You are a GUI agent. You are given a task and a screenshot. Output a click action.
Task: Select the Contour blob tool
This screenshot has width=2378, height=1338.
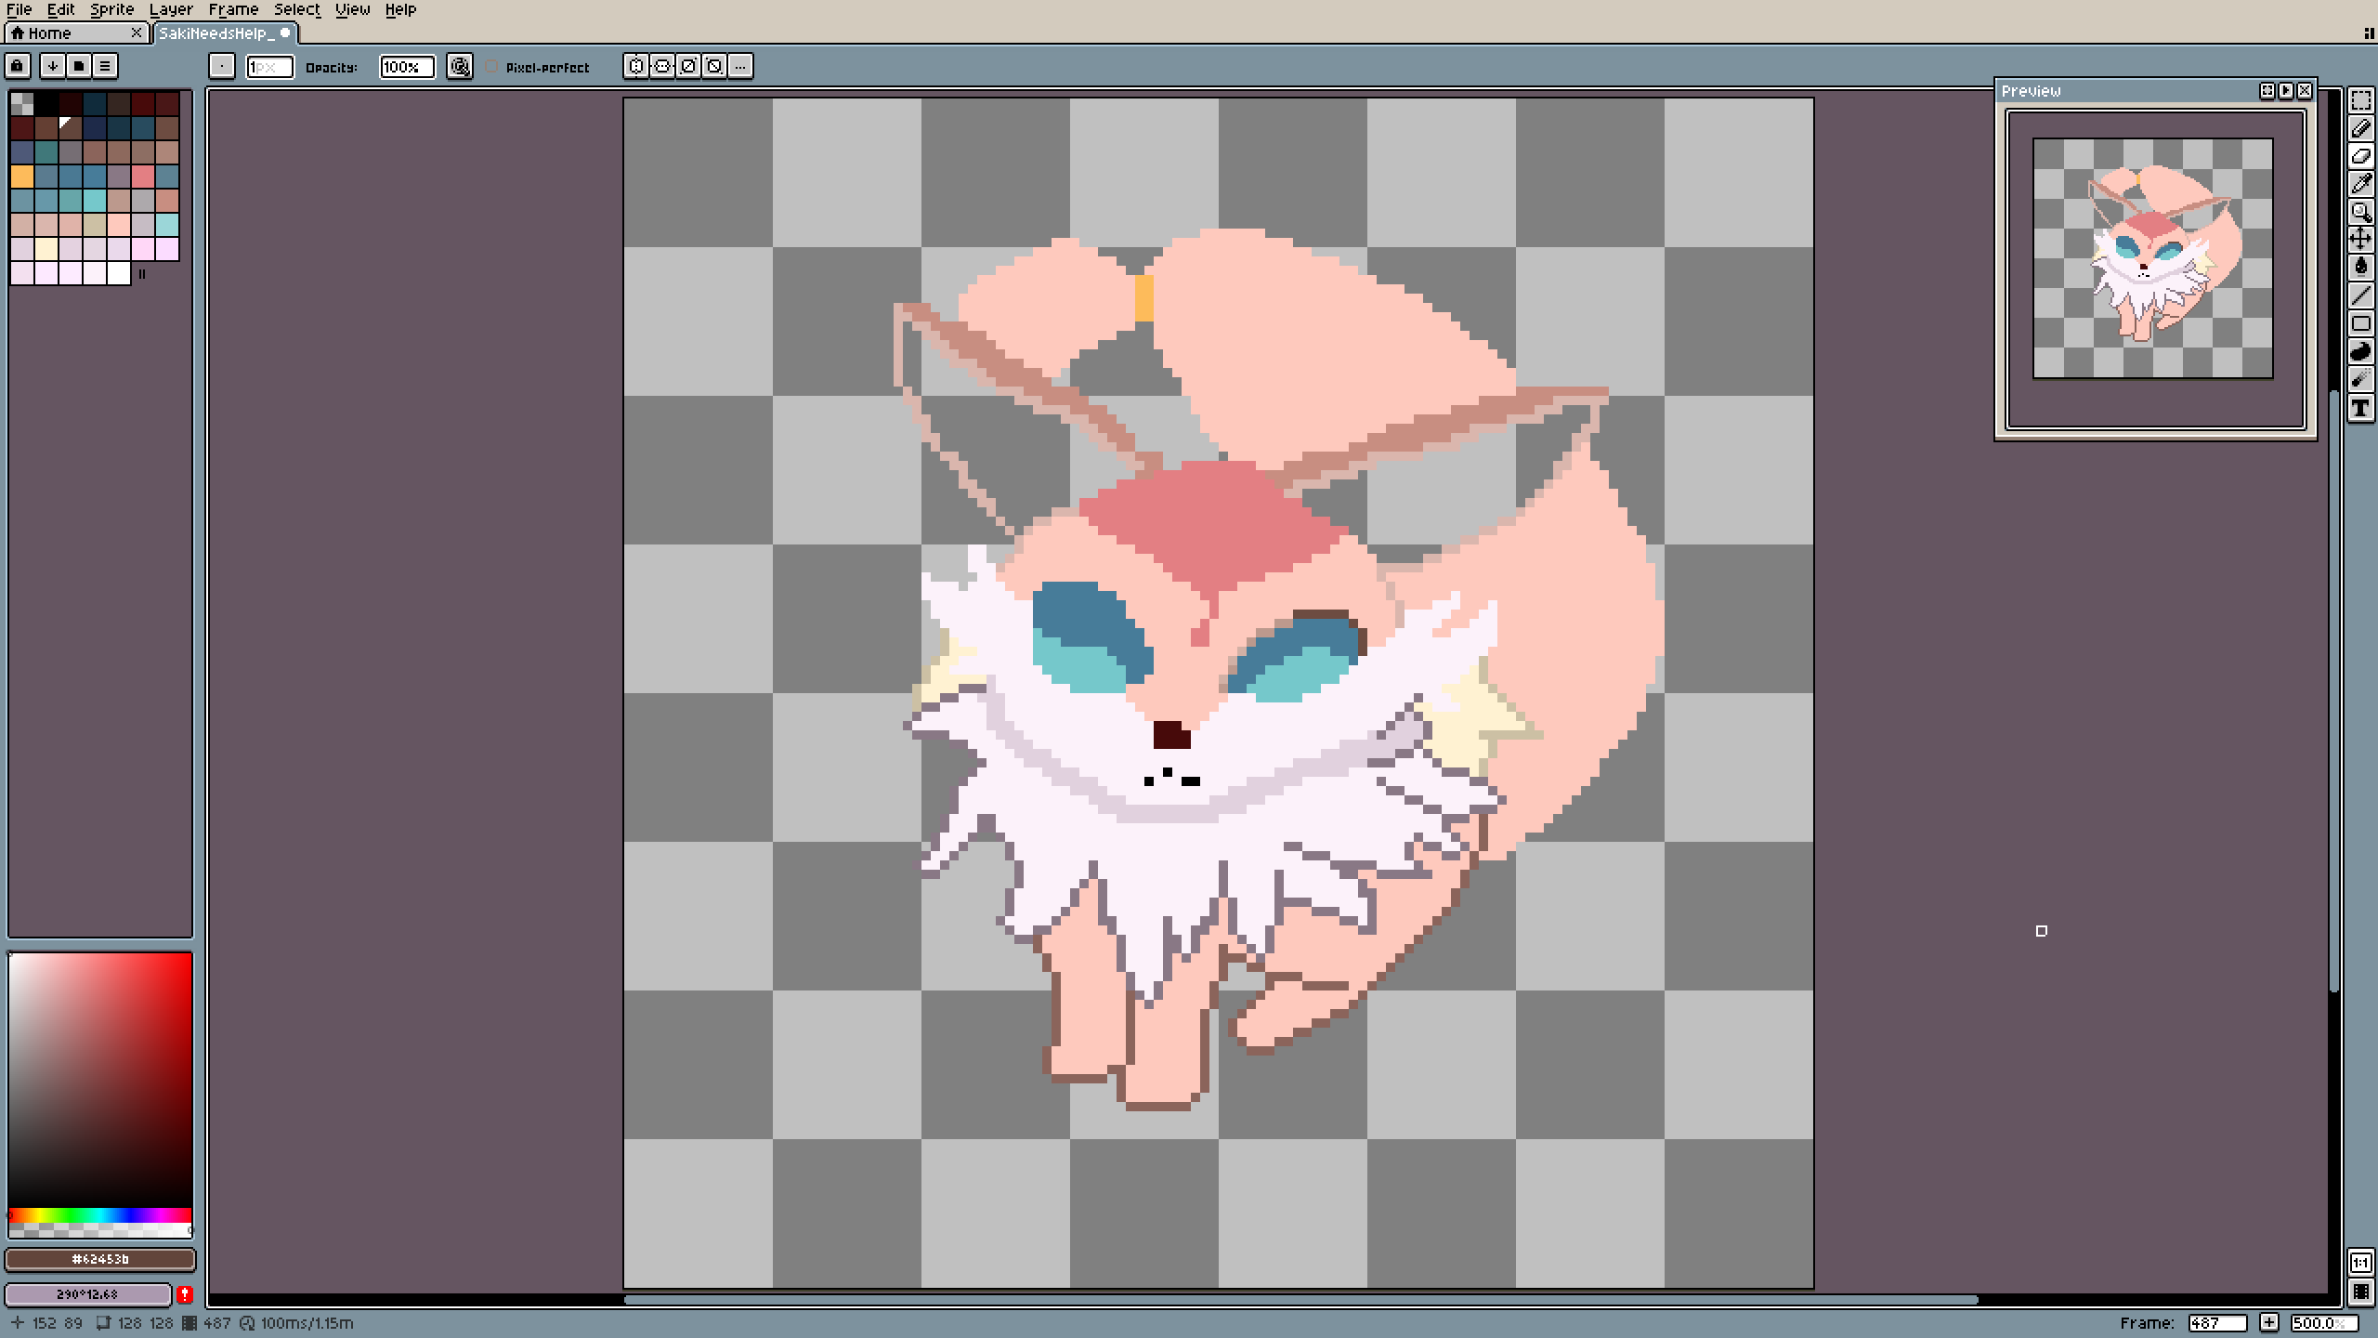point(2360,351)
